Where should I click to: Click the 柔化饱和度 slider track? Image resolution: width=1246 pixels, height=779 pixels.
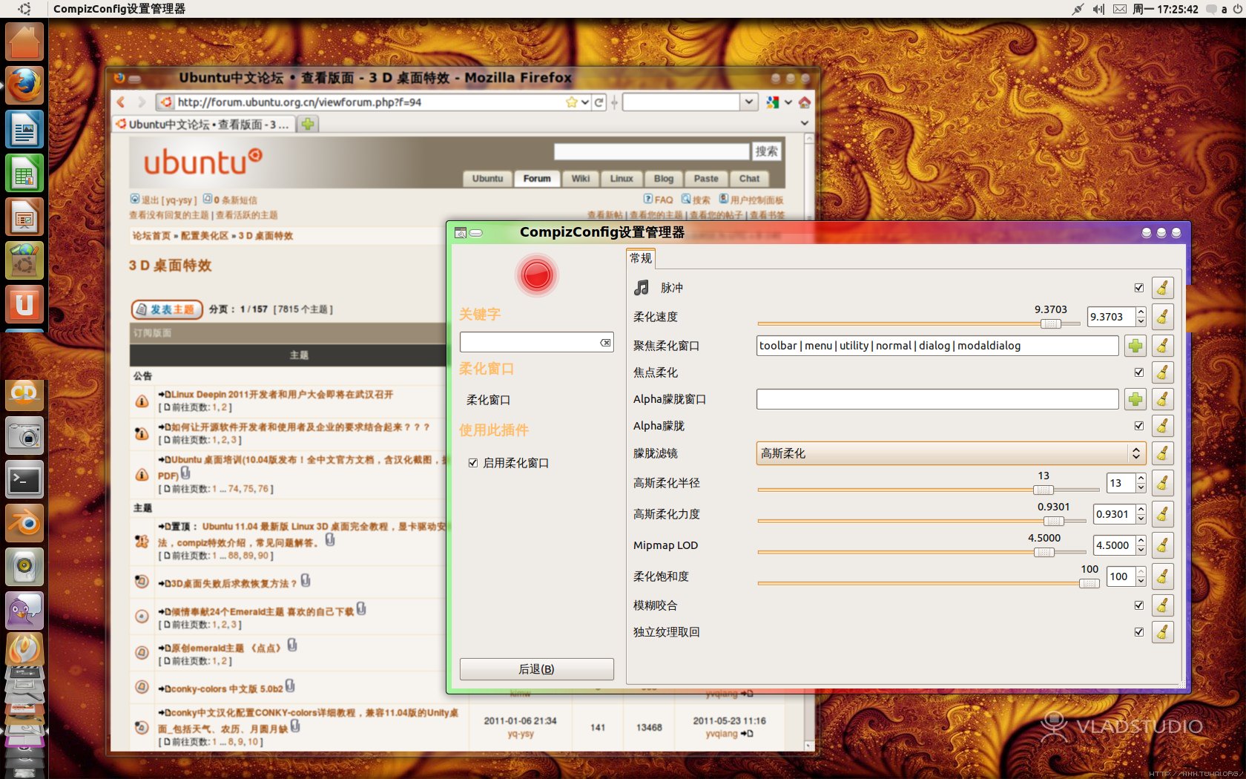tap(929, 584)
